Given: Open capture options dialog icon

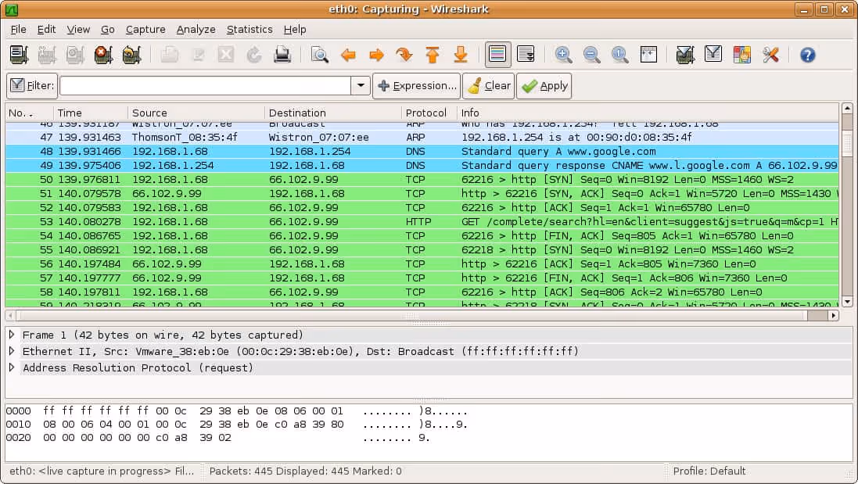Looking at the screenshot, I should 47,55.
